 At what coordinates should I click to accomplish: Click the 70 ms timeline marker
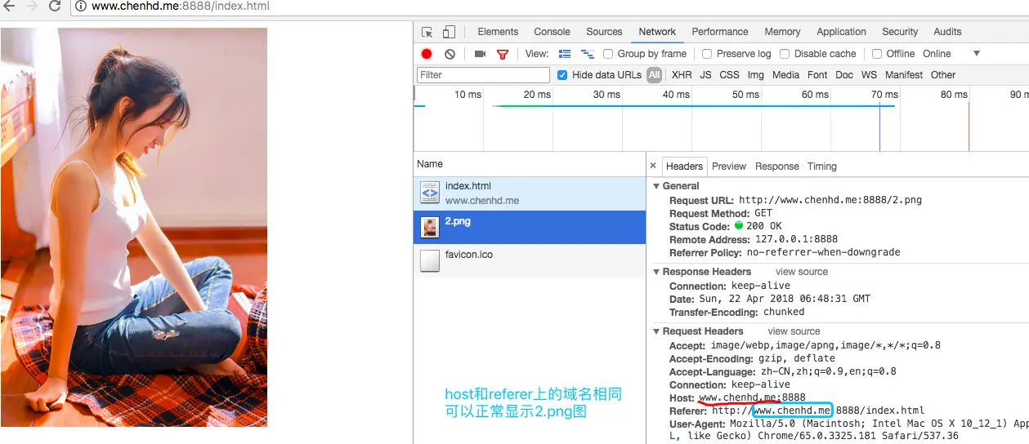point(884,95)
